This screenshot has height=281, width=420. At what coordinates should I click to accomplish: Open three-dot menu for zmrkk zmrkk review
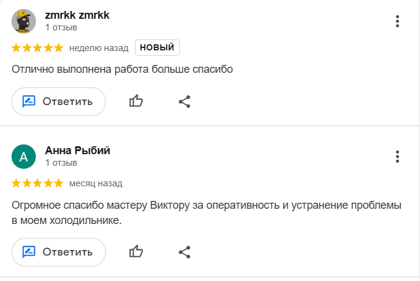tap(398, 21)
